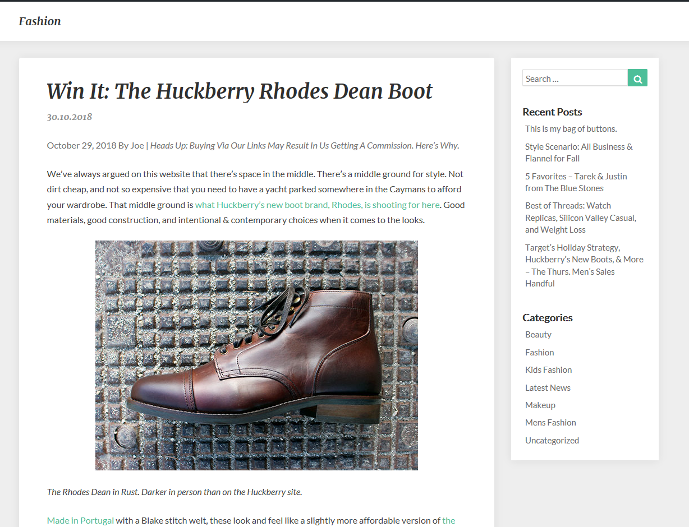Open the Win It: Huckberry Rhodes Dean Boot title

[240, 91]
